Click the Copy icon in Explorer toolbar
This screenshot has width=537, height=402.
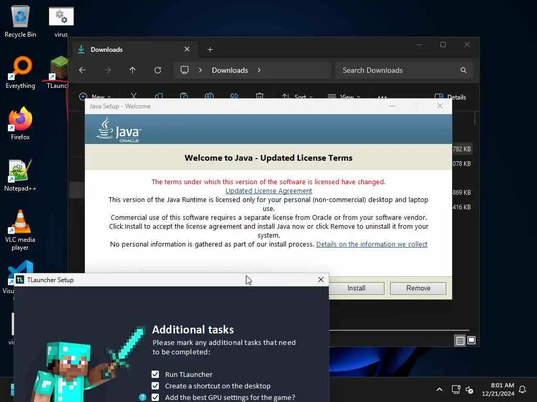159,96
